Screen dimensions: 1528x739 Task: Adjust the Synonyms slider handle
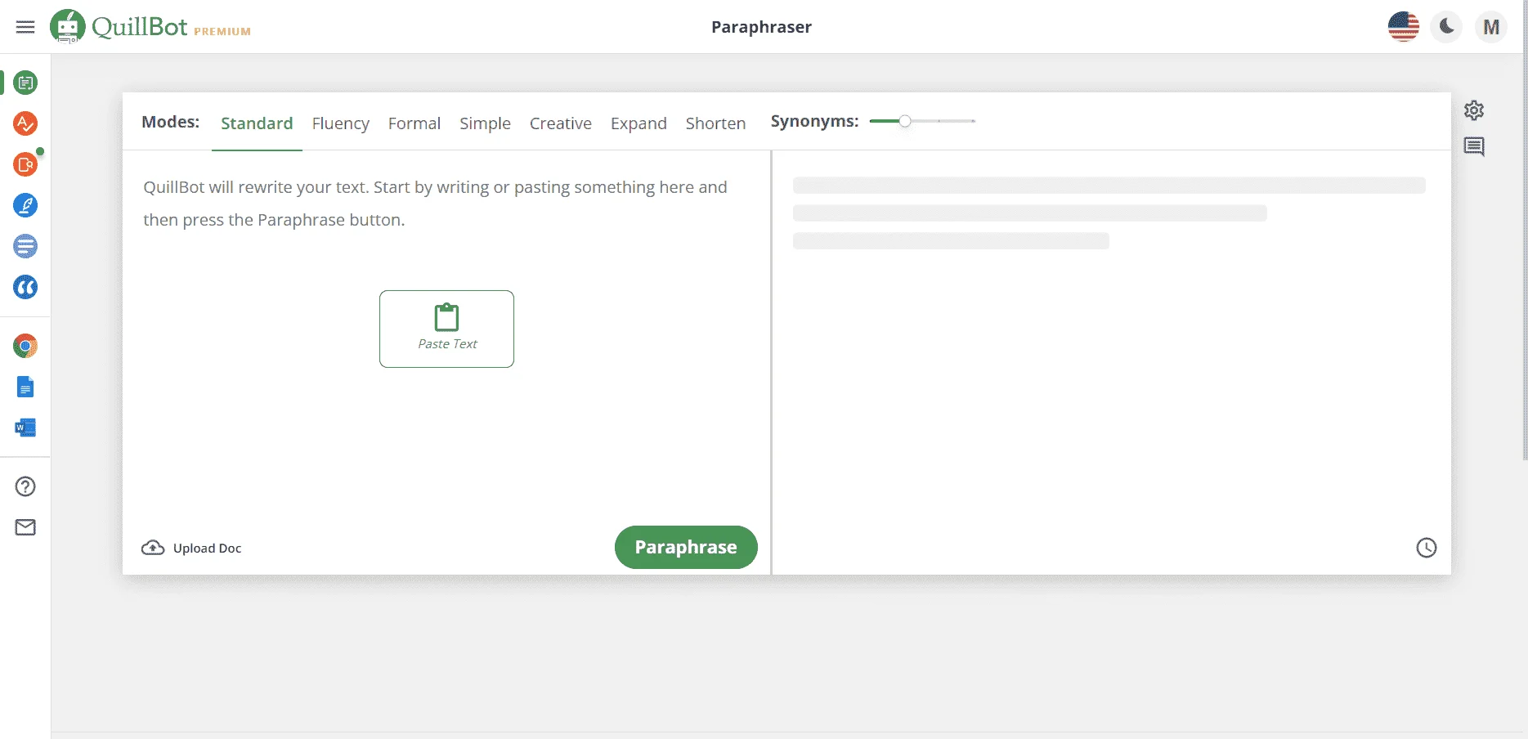click(x=905, y=121)
